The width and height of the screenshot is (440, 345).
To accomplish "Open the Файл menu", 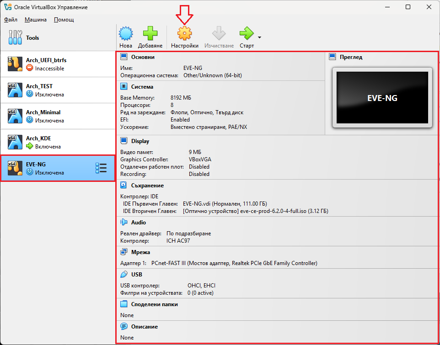I will pyautogui.click(x=11, y=20).
